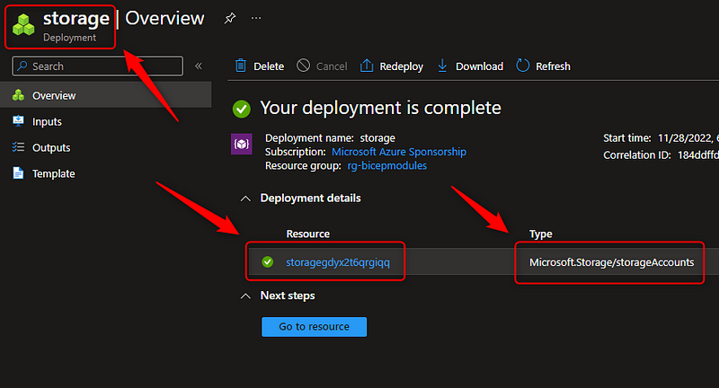This screenshot has height=388, width=719.
Task: Click the Redeploy upload icon
Action: click(367, 66)
